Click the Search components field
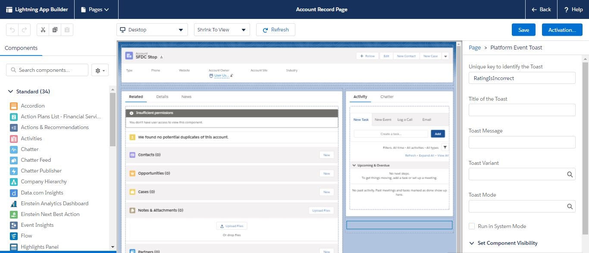This screenshot has height=253, width=589. coord(47,70)
